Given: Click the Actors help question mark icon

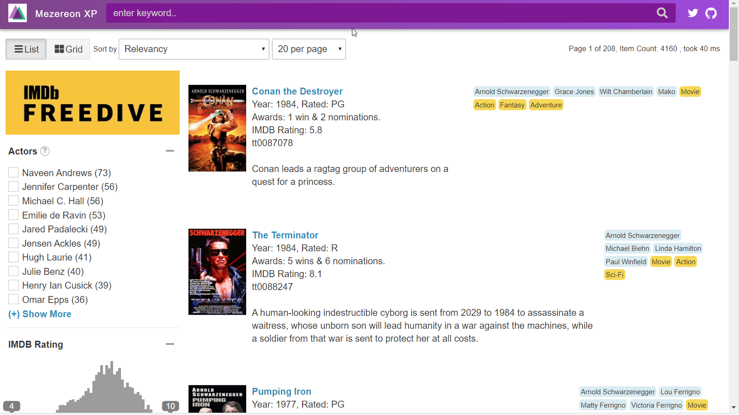Looking at the screenshot, I should point(45,151).
